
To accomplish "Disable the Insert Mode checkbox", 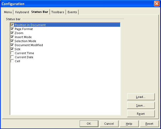I will pyautogui.click(x=12, y=37).
